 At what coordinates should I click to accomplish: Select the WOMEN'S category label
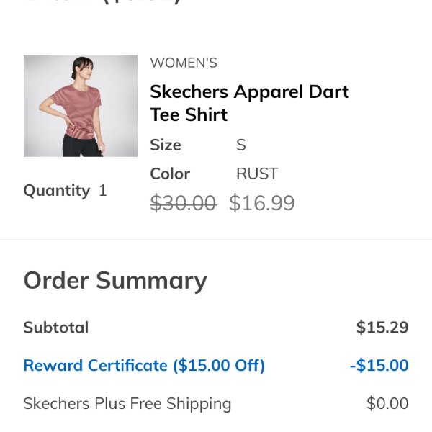coord(184,63)
